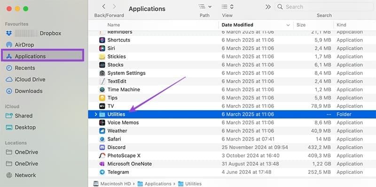
Task: Click the yellow minimize window button
Action: pos(17,9)
